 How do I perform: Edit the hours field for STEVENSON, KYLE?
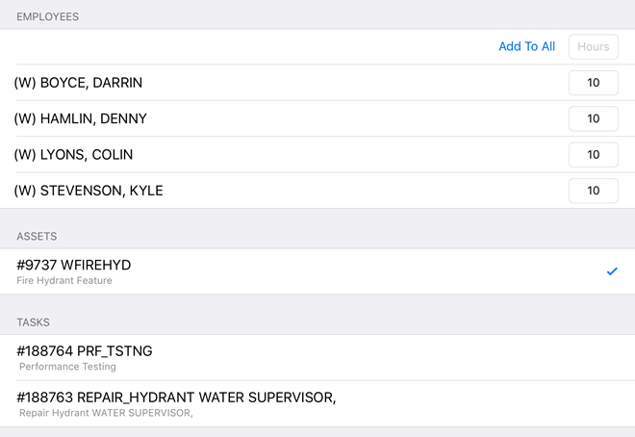(x=593, y=191)
